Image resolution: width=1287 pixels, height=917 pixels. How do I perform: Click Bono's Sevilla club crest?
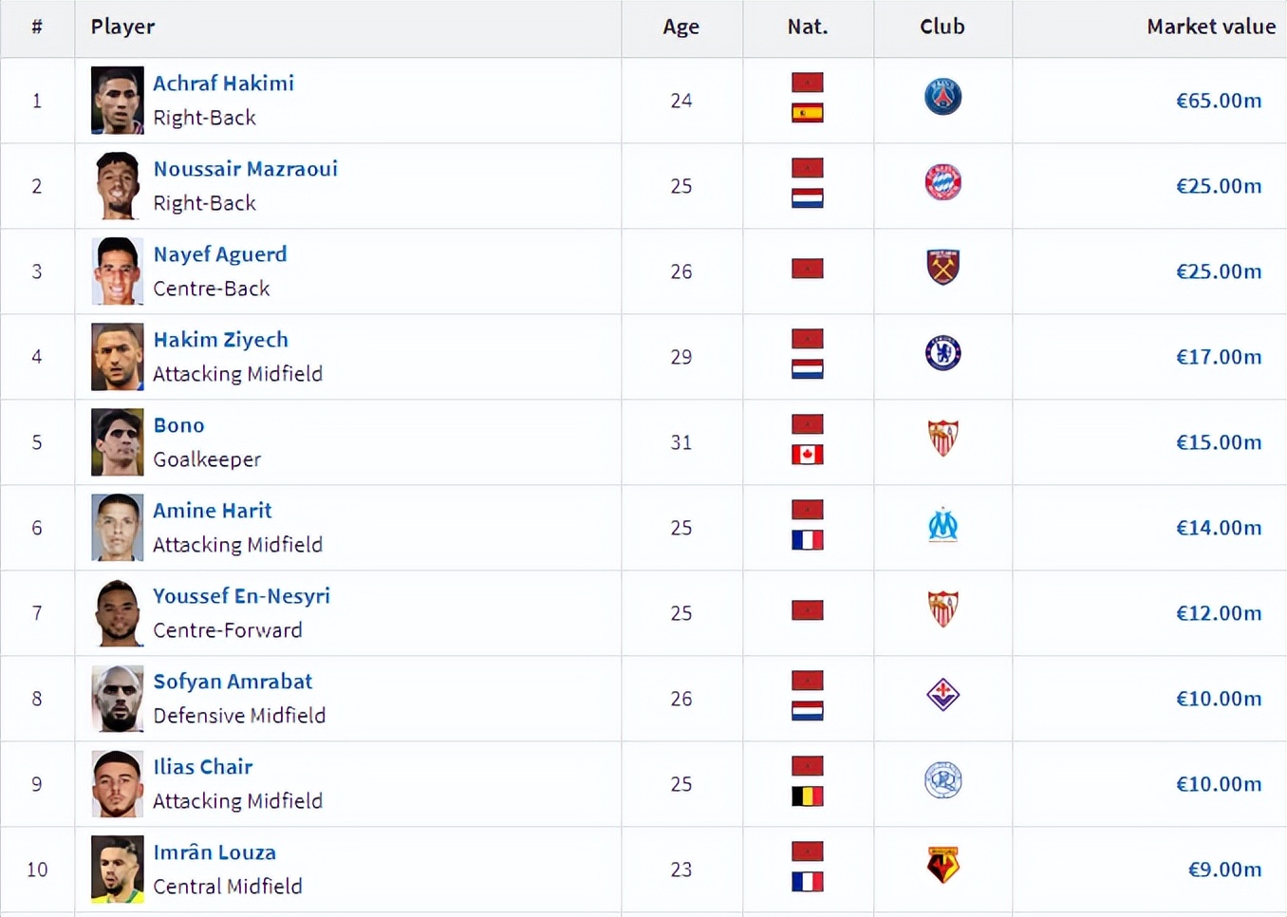942,439
